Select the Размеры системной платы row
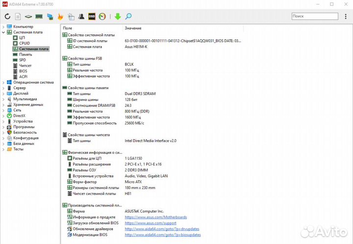This screenshot has width=353, height=244. click(111, 188)
